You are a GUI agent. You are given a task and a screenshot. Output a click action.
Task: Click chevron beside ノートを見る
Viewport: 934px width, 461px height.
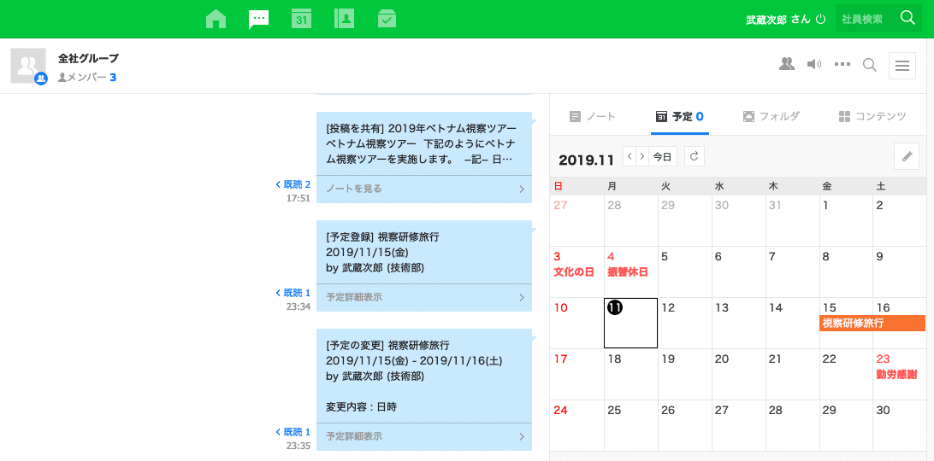point(522,190)
